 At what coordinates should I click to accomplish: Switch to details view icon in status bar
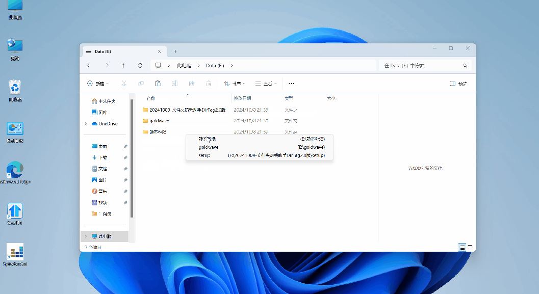tap(462, 247)
